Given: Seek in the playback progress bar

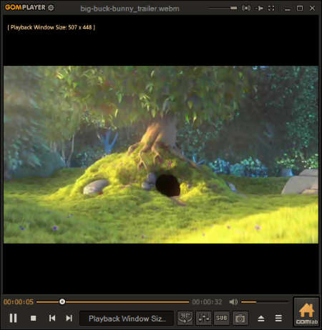Looking at the screenshot, I should (113, 302).
